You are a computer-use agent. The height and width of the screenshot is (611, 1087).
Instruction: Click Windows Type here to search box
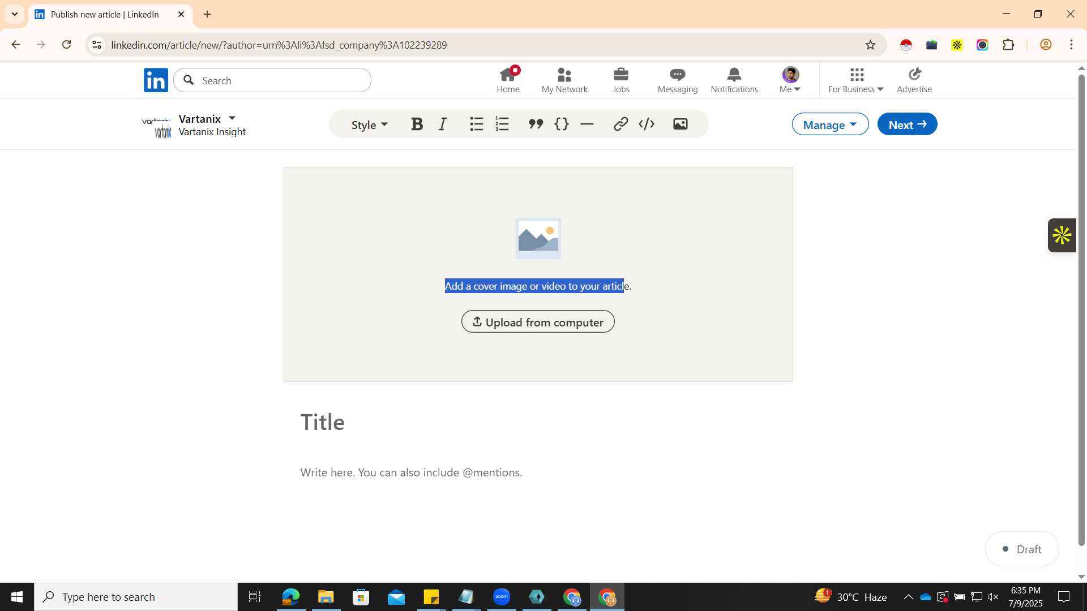tap(136, 597)
